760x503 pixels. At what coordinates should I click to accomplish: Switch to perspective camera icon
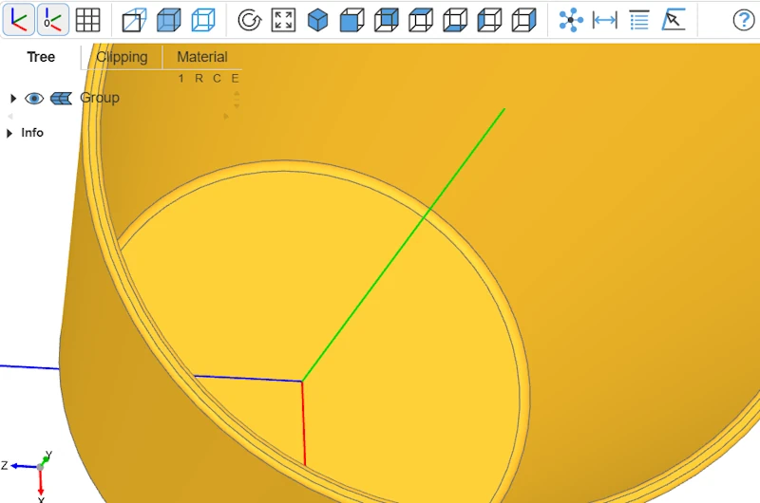(x=135, y=19)
